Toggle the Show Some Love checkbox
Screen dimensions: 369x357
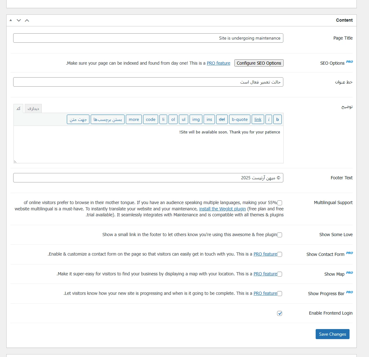tap(280, 235)
